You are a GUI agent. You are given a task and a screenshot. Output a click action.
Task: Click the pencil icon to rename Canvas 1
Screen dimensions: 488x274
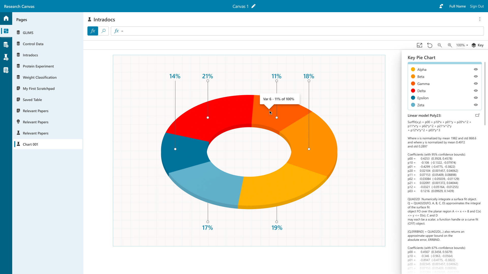coord(253,6)
